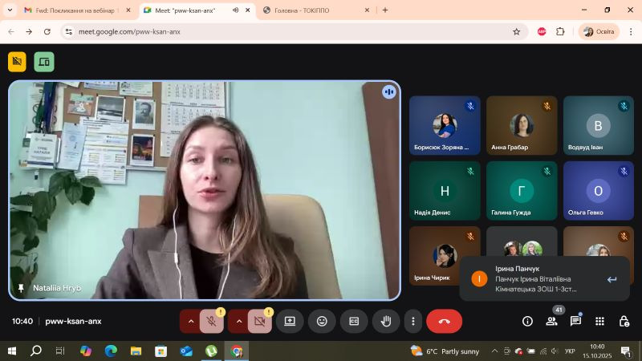The image size is (642, 361).
Task: Open the activities grid icon
Action: coord(599,321)
